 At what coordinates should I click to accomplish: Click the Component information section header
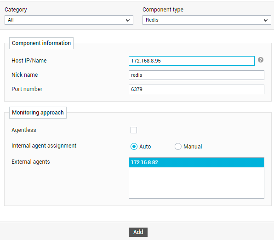point(41,43)
